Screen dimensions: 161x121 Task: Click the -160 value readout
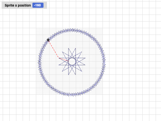38,5
